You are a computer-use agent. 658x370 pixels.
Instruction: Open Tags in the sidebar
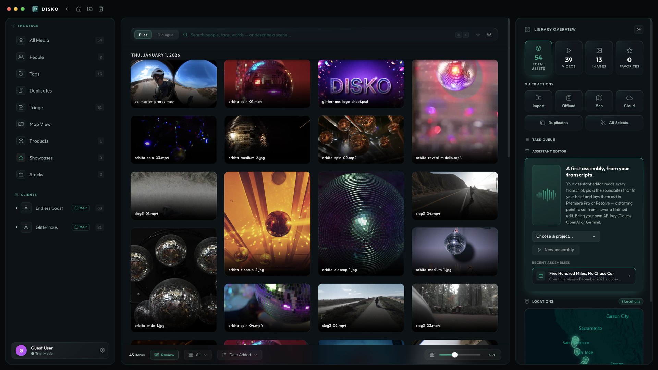pyautogui.click(x=60, y=74)
